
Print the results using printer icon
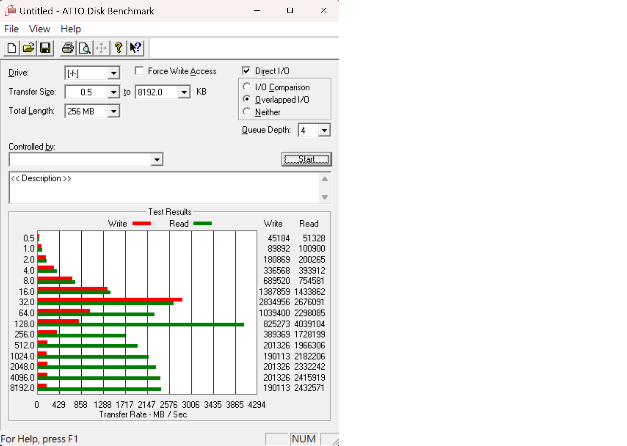(x=68, y=48)
